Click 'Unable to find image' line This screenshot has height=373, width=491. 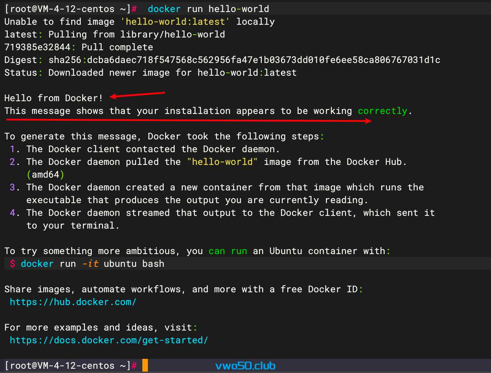[140, 22]
